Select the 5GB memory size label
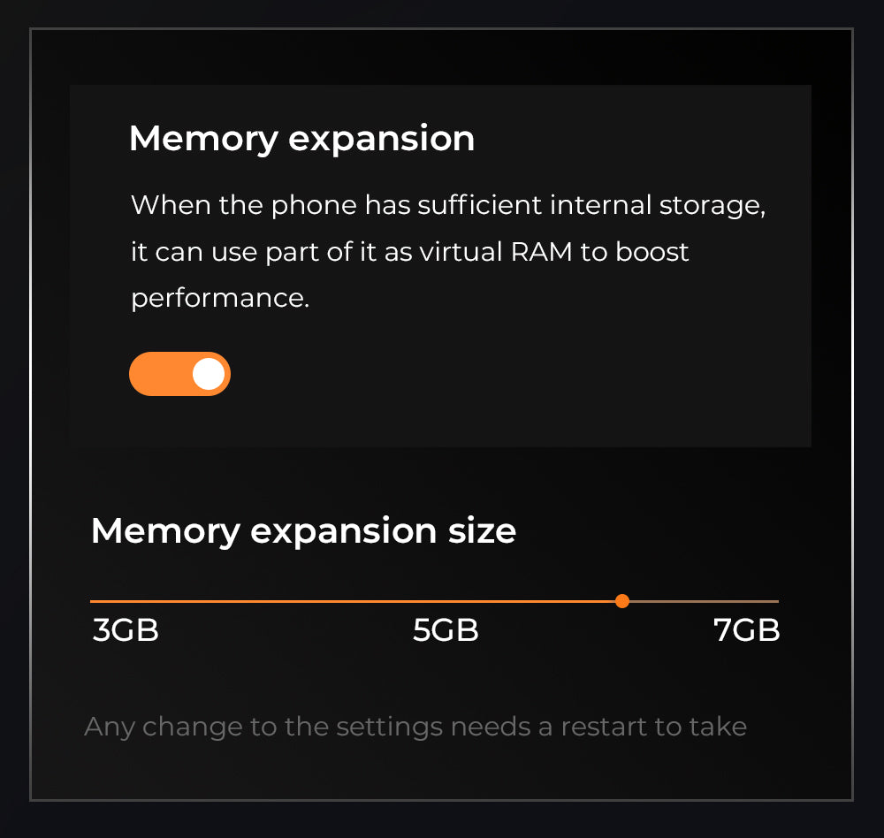The width and height of the screenshot is (884, 838). [x=446, y=631]
